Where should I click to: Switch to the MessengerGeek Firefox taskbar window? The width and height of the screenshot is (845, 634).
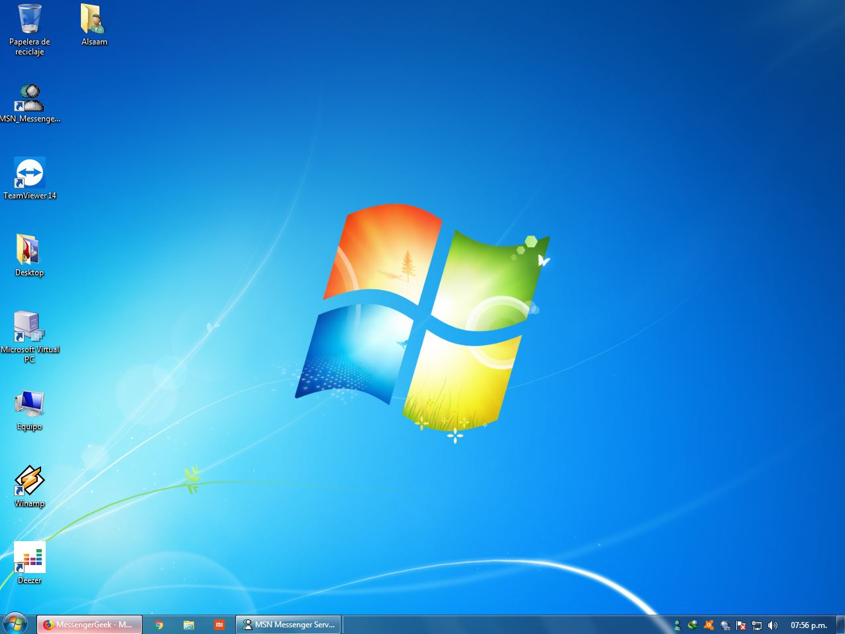(89, 625)
